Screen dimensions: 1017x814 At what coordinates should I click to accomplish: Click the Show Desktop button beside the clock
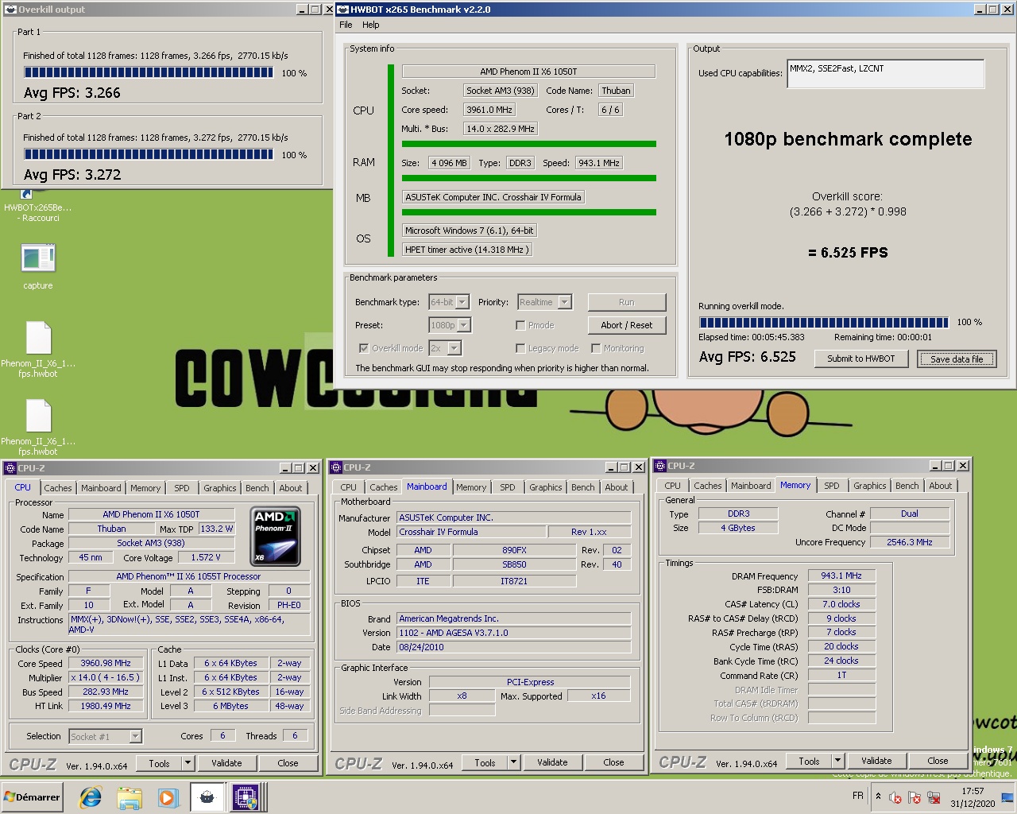click(1007, 797)
